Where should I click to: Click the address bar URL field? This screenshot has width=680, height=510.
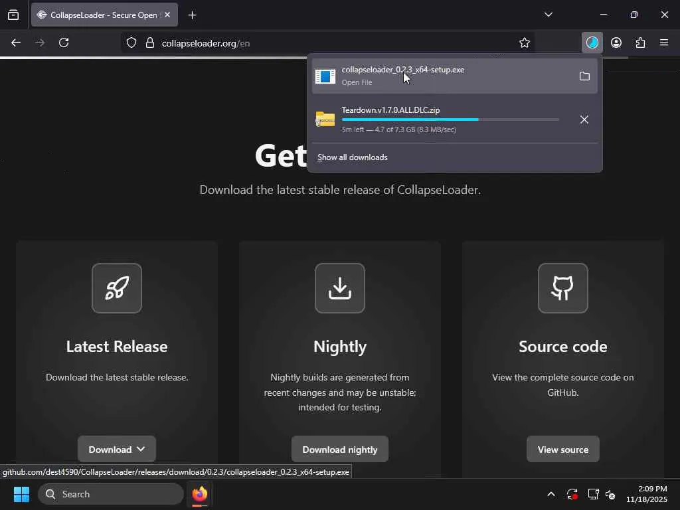pyautogui.click(x=329, y=43)
